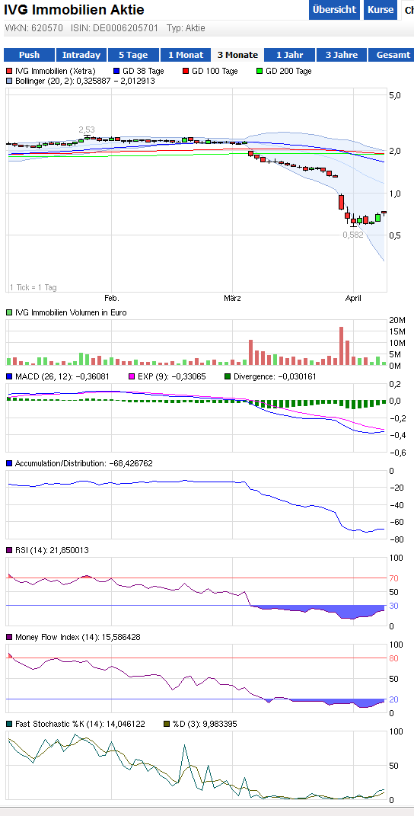Image resolution: width=414 pixels, height=816 pixels.
Task: Switch chart to 1 Monat
Action: pos(185,55)
